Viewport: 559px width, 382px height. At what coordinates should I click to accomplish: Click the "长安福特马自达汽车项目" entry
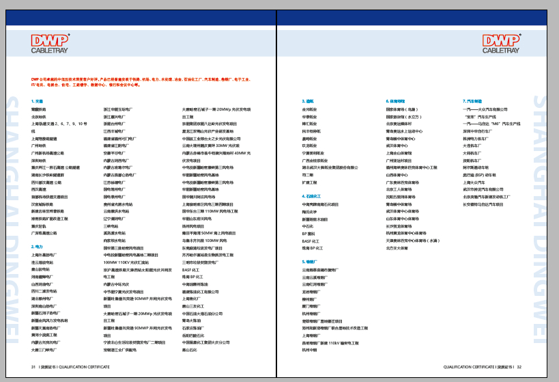tap(483, 204)
